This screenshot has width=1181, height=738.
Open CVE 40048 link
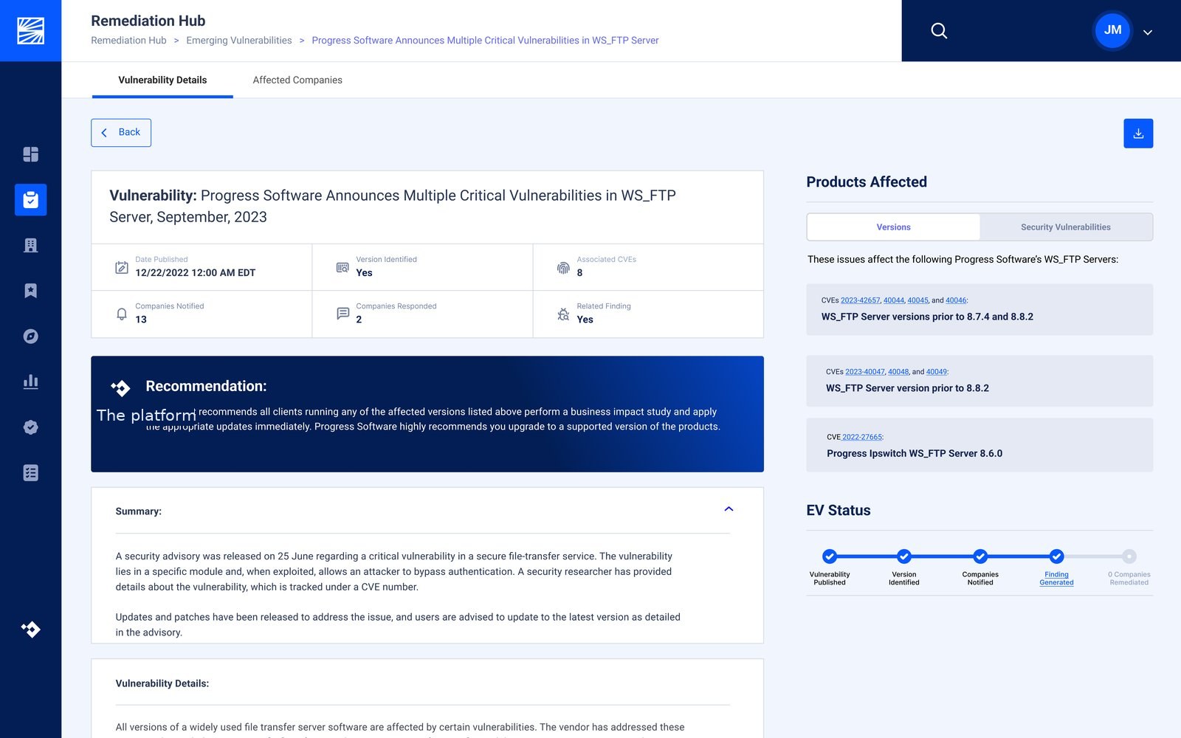click(898, 372)
